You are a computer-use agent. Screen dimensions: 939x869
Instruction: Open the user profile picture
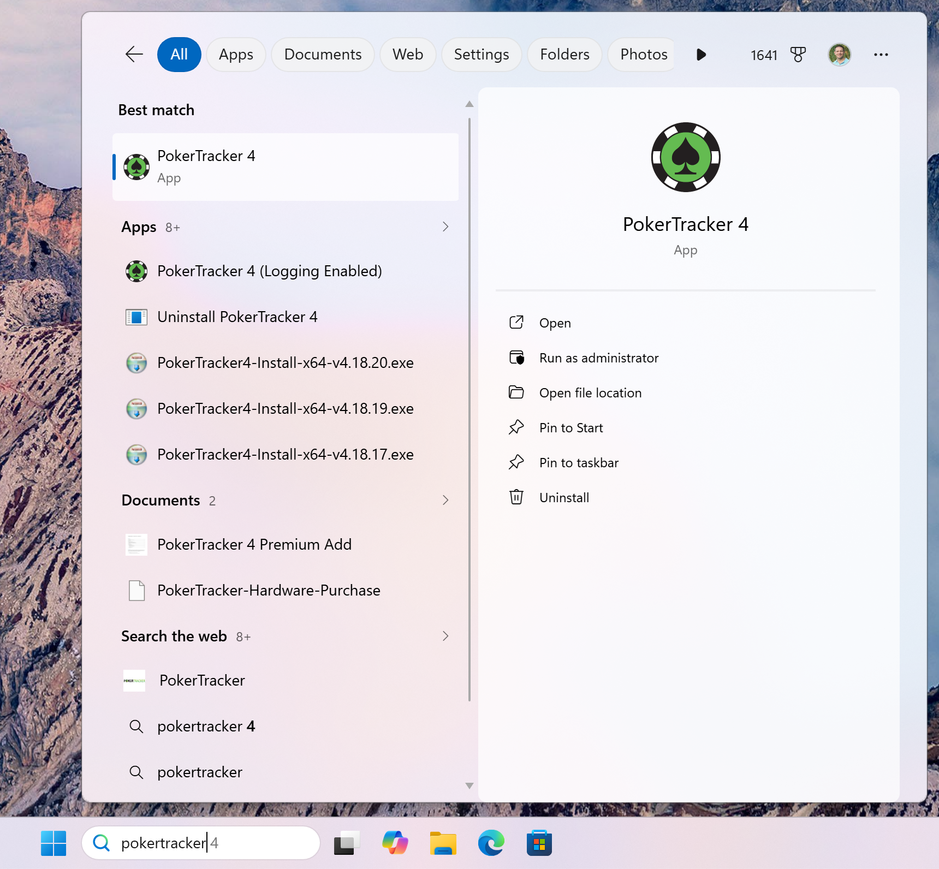[840, 55]
